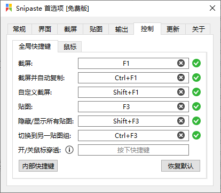Click the 自定义截屏 label
Viewport: 221px width, 193px height.
coord(35,92)
